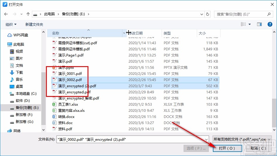
Task: Change view layout icon
Action: pyautogui.click(x=243, y=24)
